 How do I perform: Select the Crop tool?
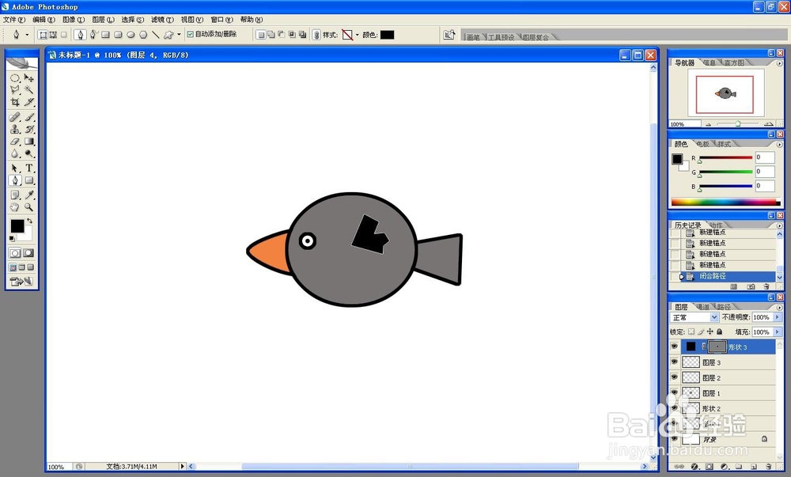click(14, 102)
